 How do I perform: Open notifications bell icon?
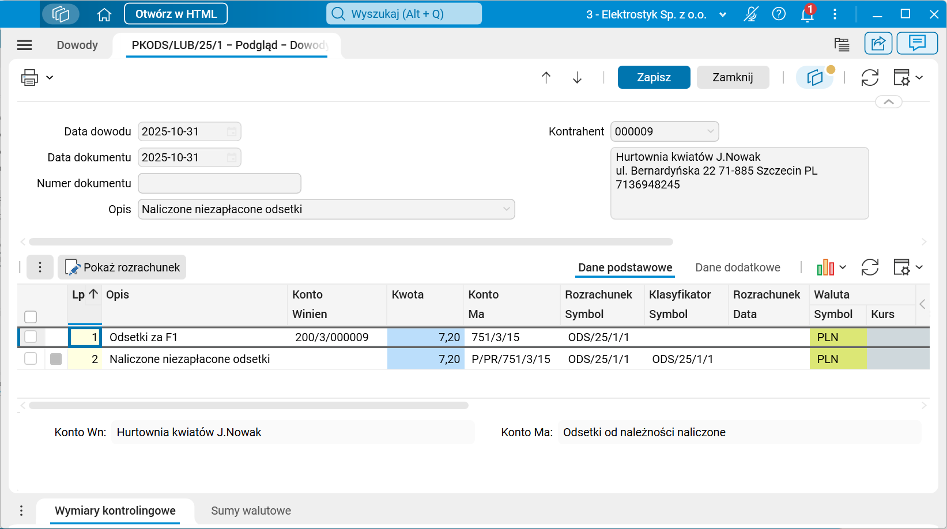coord(808,14)
